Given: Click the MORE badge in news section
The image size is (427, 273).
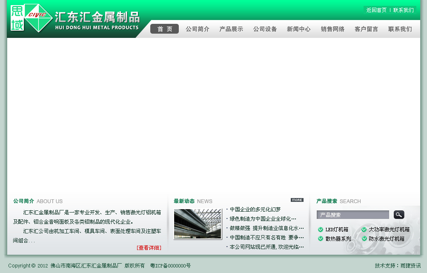Looking at the screenshot, I should point(297,200).
